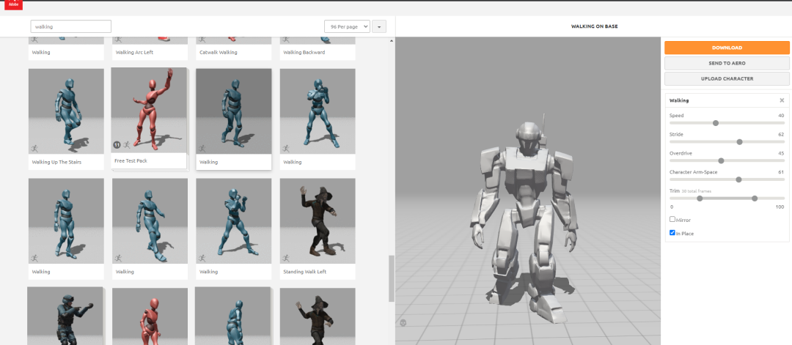Image resolution: width=792 pixels, height=345 pixels.
Task: Click the Speed slider handle
Action: coord(716,123)
